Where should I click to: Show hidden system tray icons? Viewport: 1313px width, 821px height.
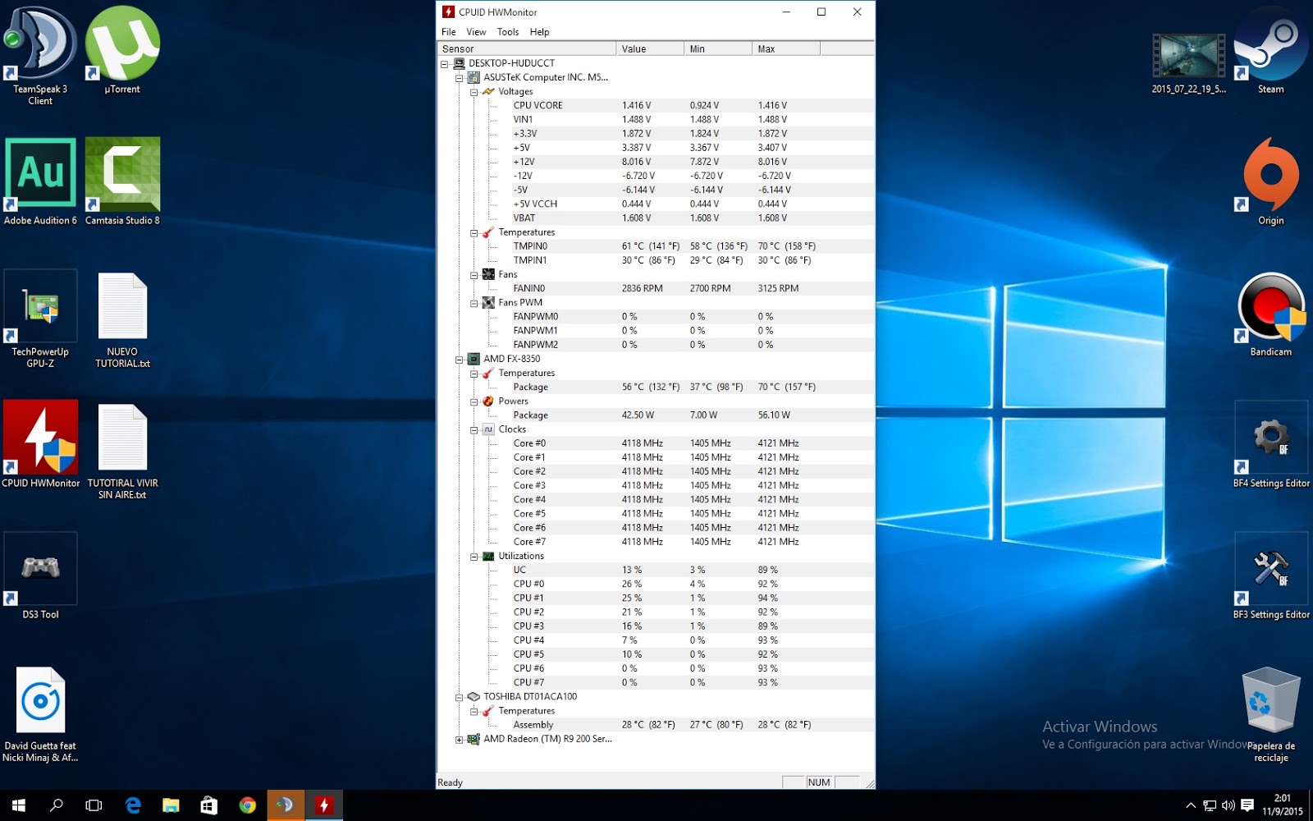point(1191,805)
